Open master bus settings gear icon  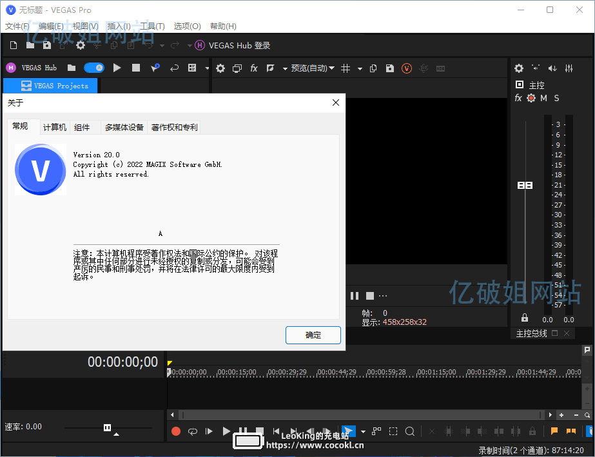(519, 68)
